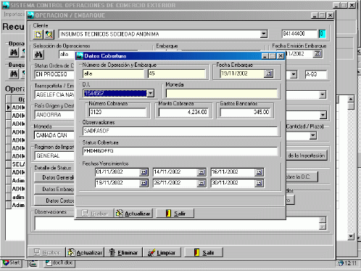This screenshot has width=361, height=271.
Task: Click Datos Embarque button in Detalle de Status
Action: tap(54, 189)
